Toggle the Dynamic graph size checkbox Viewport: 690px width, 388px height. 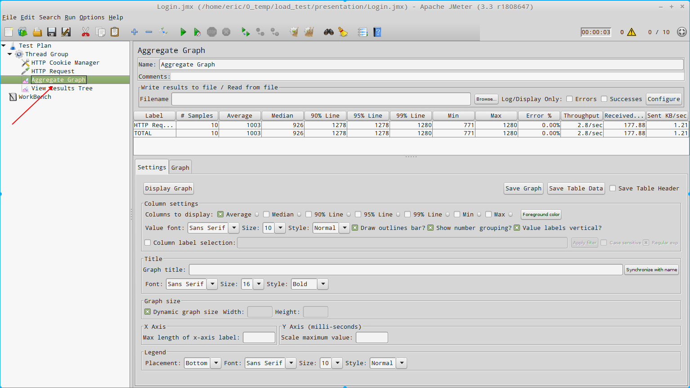[148, 312]
